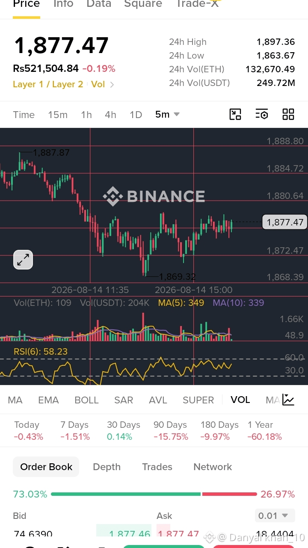Open the Trades tab
Image resolution: width=308 pixels, height=548 pixels.
157,467
